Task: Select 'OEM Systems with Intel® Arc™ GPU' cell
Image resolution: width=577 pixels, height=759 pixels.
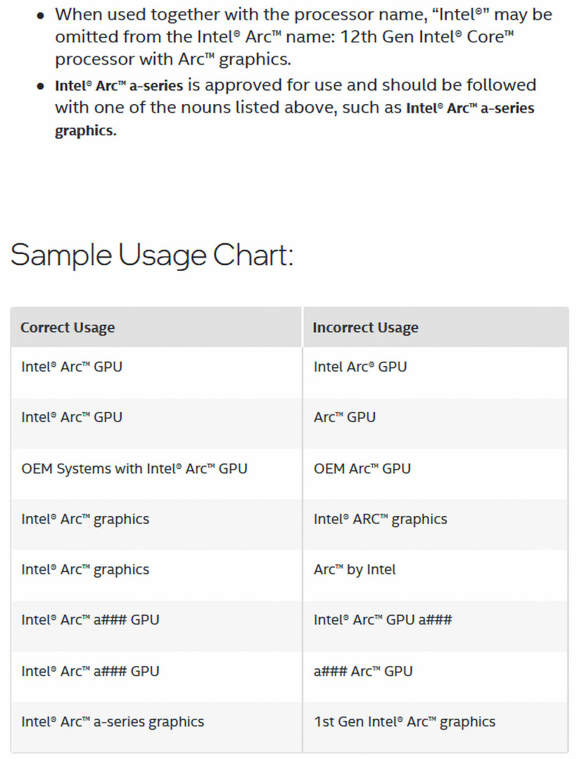Action: click(134, 468)
